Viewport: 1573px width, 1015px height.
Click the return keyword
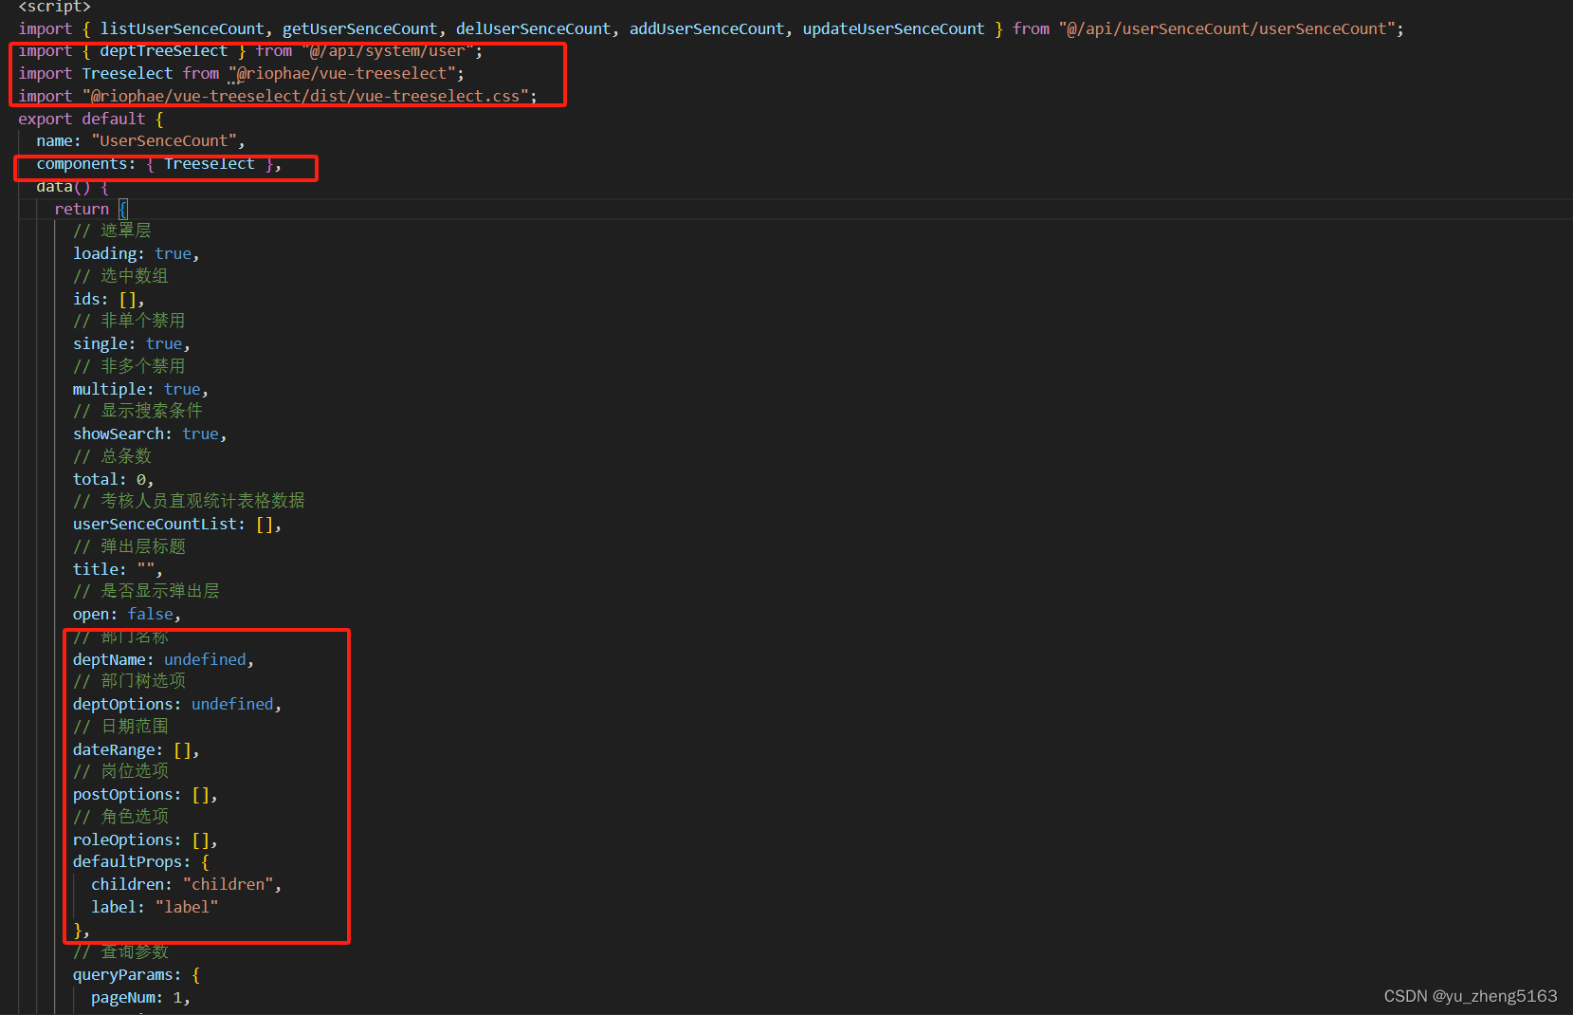(82, 209)
